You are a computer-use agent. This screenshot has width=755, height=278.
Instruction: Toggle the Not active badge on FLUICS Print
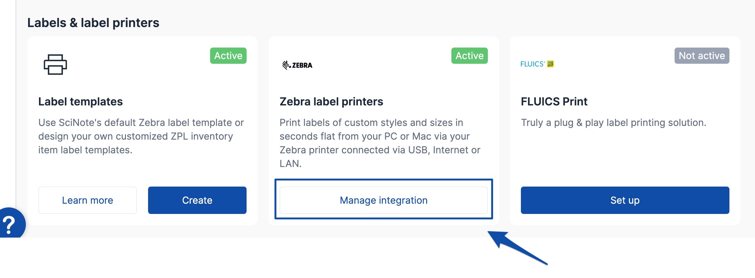point(701,56)
